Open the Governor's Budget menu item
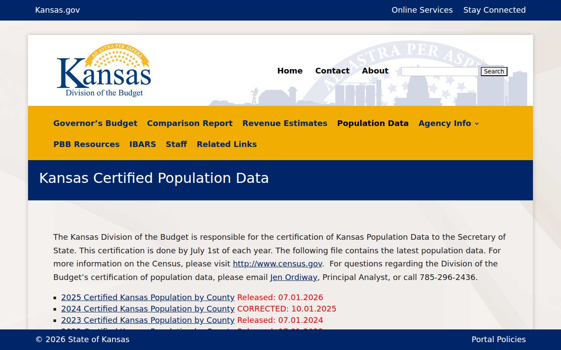 pyautogui.click(x=95, y=123)
